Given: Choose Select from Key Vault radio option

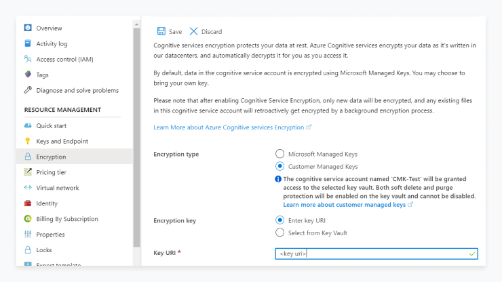Looking at the screenshot, I should tap(279, 233).
